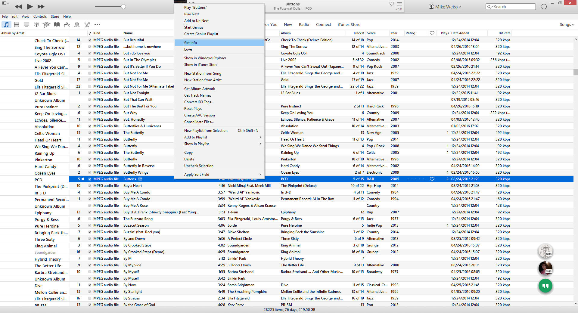The height and width of the screenshot is (313, 578).
Task: Click the vertical scrollbar thumb
Action: [x=576, y=72]
